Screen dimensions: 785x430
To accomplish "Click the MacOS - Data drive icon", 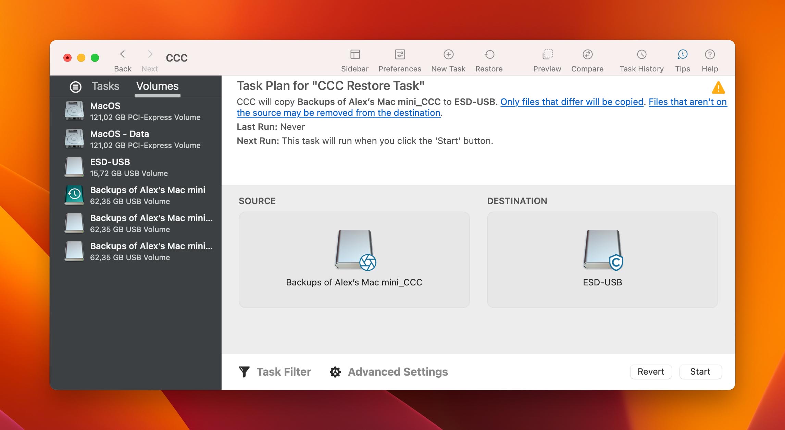I will (74, 139).
